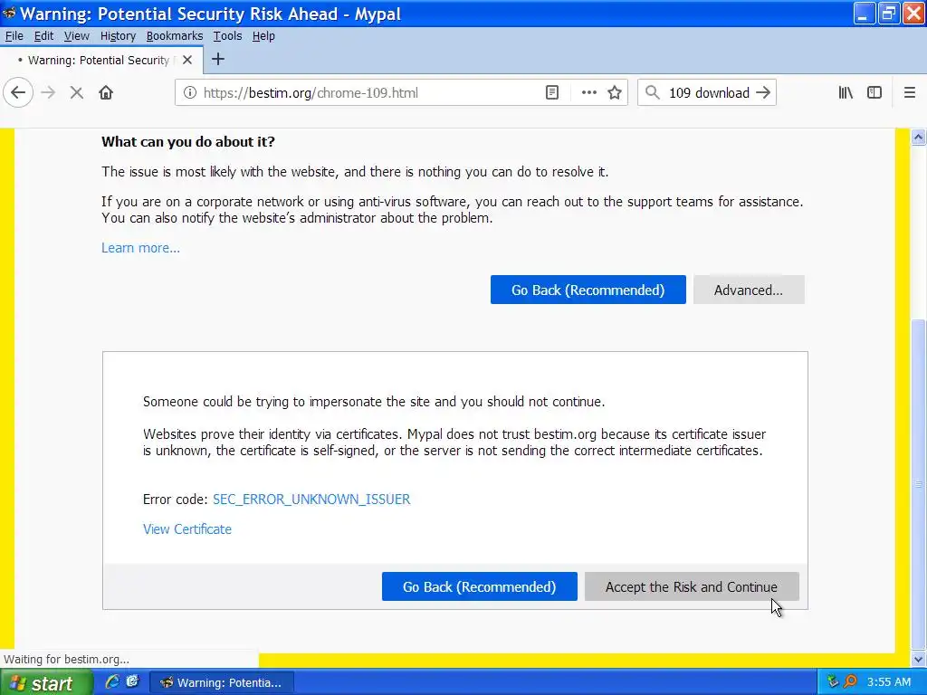Select the Warning: Potentia... taskbar button
927x695 pixels.
pyautogui.click(x=222, y=682)
